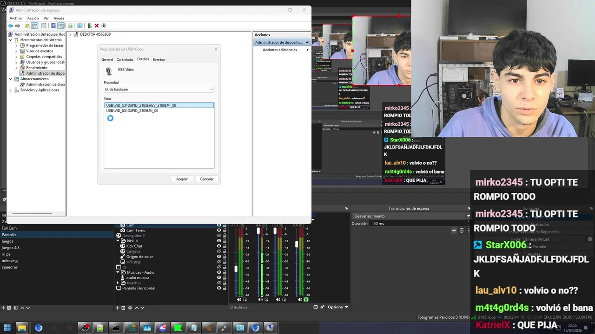
Task: Expand the DESKTOP-8S6S2G8 device tree
Action: 70,34
